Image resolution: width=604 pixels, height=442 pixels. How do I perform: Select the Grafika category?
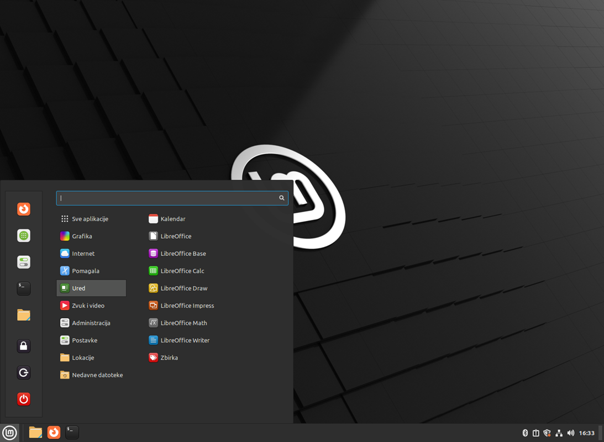pos(91,236)
